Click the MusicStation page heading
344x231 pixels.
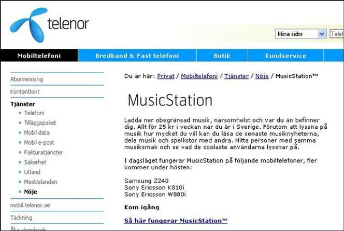(170, 100)
